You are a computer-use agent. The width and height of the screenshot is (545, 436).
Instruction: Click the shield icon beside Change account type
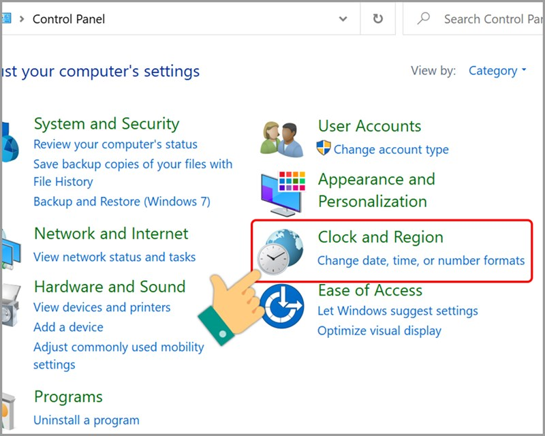[x=324, y=149]
